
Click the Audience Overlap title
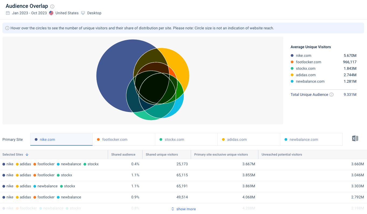(27, 6)
